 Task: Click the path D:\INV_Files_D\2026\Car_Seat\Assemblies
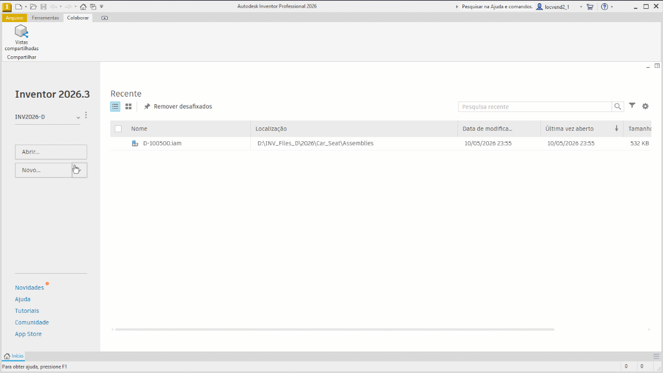tap(315, 143)
